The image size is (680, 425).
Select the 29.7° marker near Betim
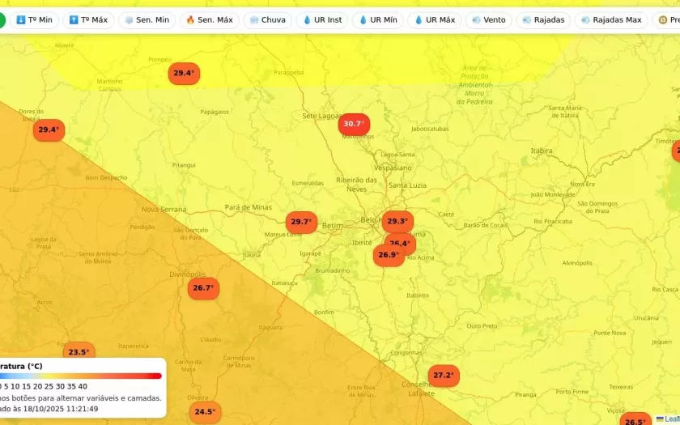point(301,222)
